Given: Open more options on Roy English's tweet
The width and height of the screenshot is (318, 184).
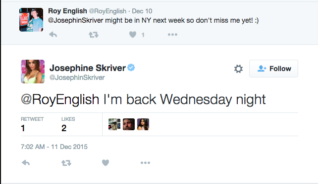Looking at the screenshot, I should point(172,35).
